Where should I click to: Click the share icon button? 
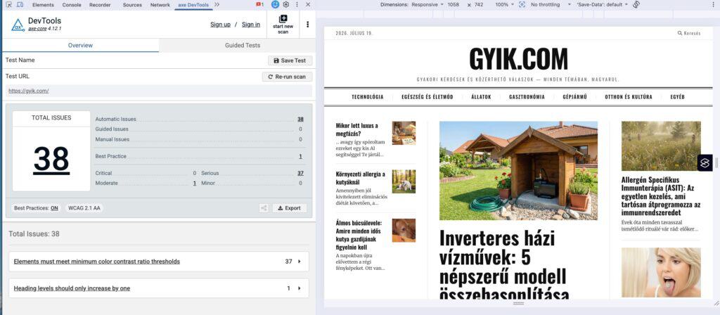(x=264, y=208)
